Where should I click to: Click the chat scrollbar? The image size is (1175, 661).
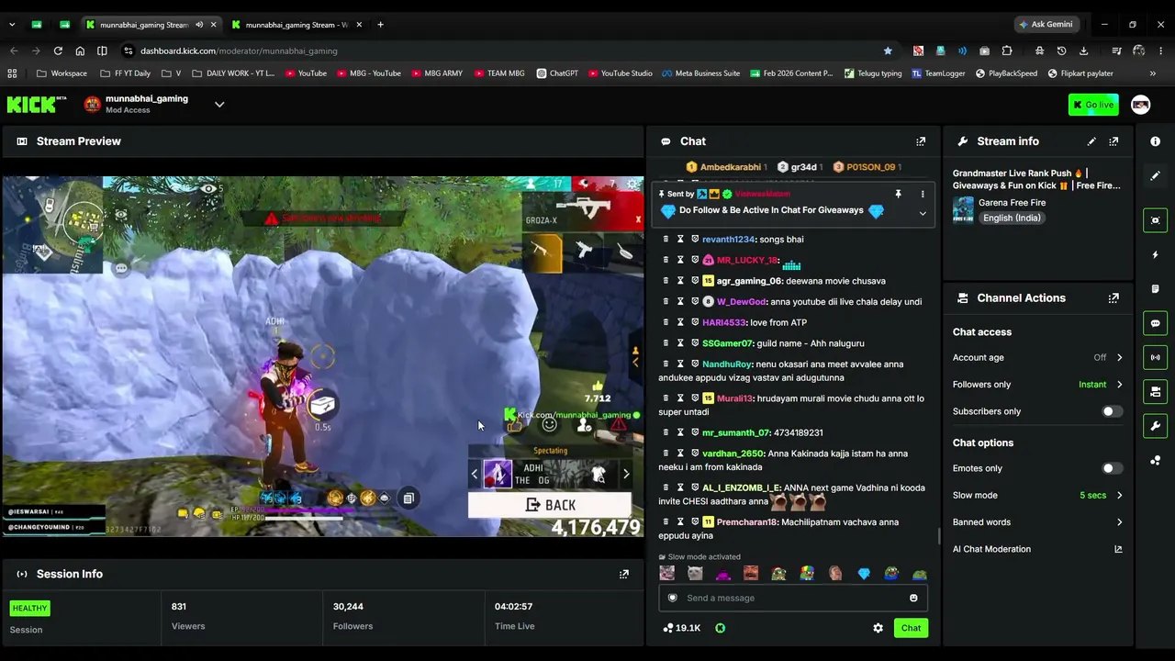937,536
